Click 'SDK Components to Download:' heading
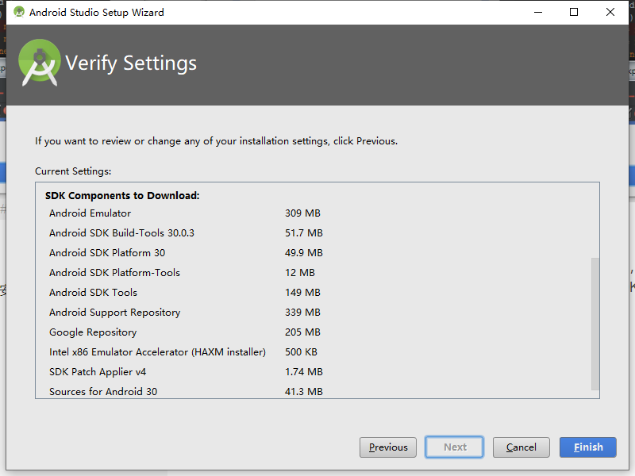The height and width of the screenshot is (476, 635). (x=122, y=195)
